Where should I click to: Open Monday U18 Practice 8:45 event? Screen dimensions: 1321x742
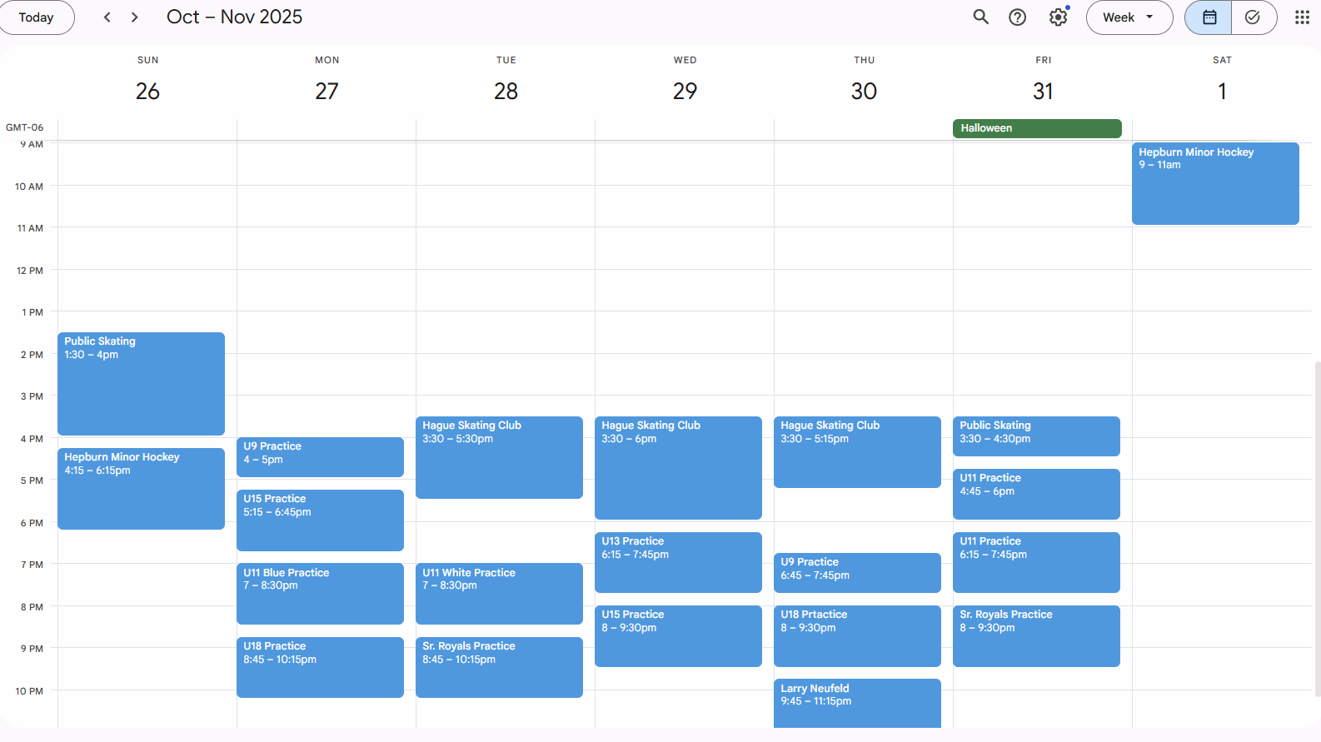click(320, 667)
